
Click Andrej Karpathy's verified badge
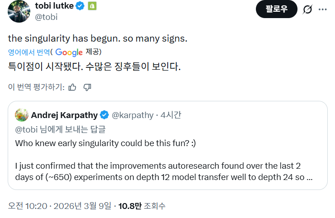coord(104,115)
